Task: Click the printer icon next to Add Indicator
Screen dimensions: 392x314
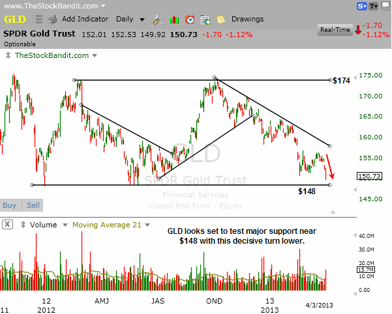Action: click(x=53, y=20)
